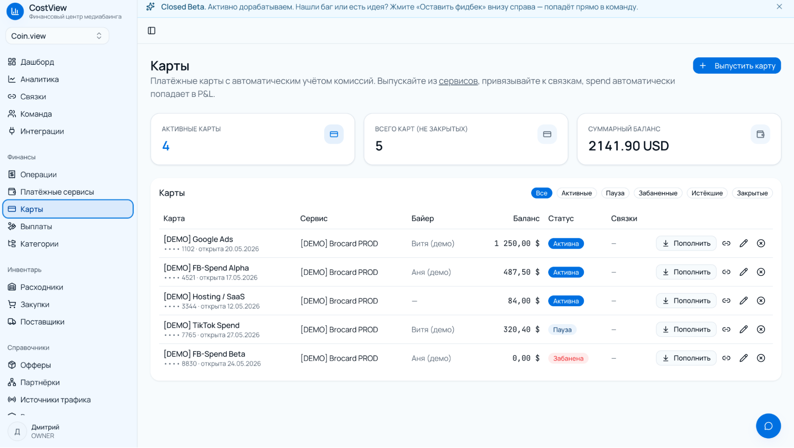The image size is (794, 448).
Task: Open Поставщики page
Action: [68, 322]
